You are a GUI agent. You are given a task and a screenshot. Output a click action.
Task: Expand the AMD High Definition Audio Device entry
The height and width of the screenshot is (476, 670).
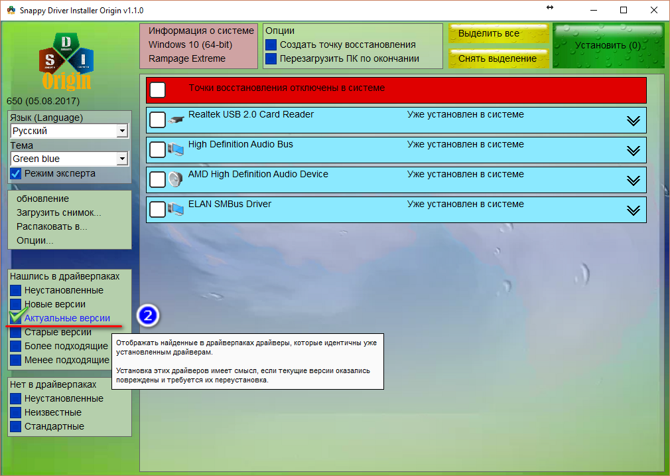point(633,180)
